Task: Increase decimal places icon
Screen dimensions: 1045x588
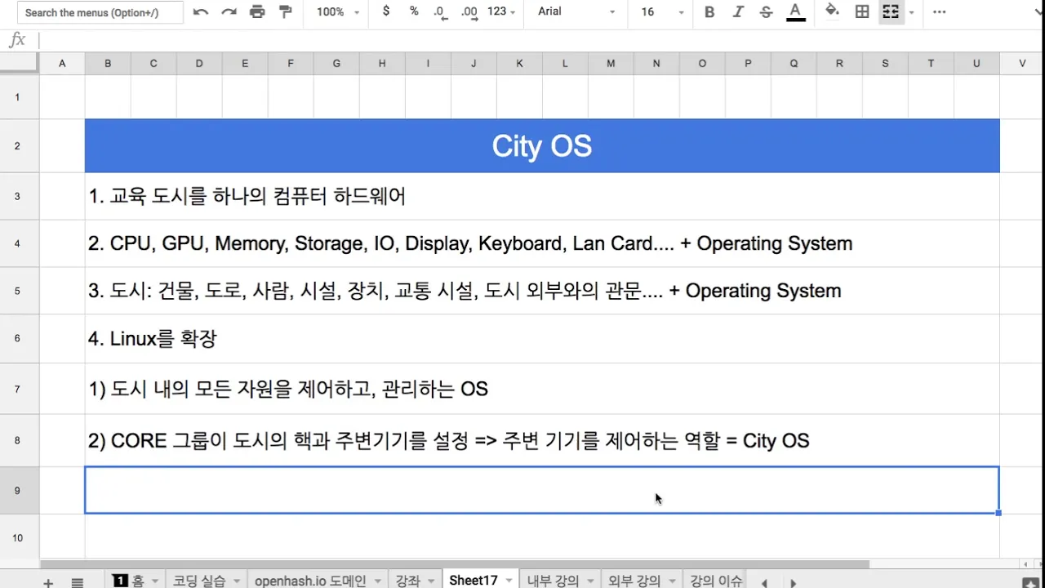Action: coord(469,11)
